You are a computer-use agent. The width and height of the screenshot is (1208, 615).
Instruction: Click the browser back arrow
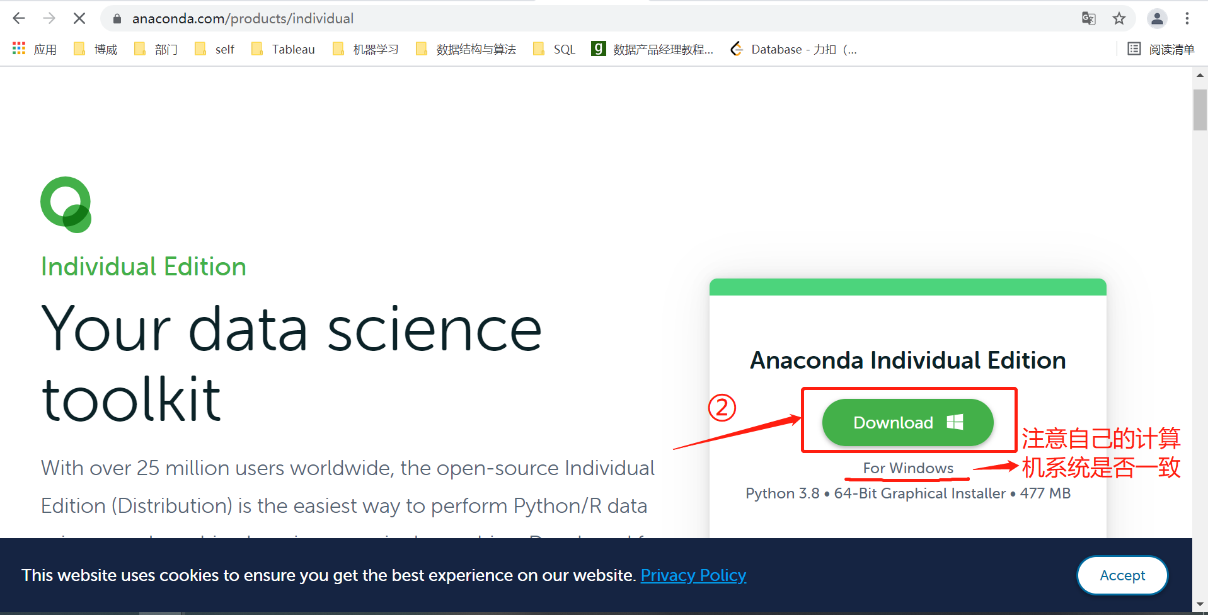coord(19,18)
